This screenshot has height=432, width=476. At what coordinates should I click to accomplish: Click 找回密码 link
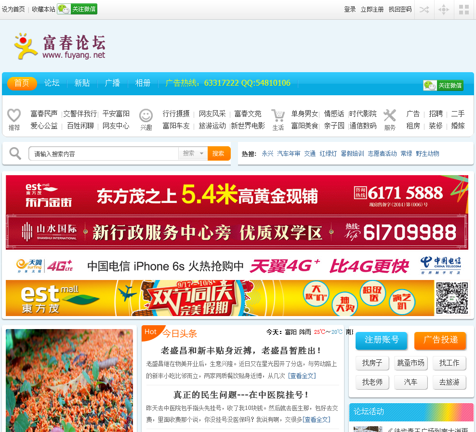tap(400, 10)
